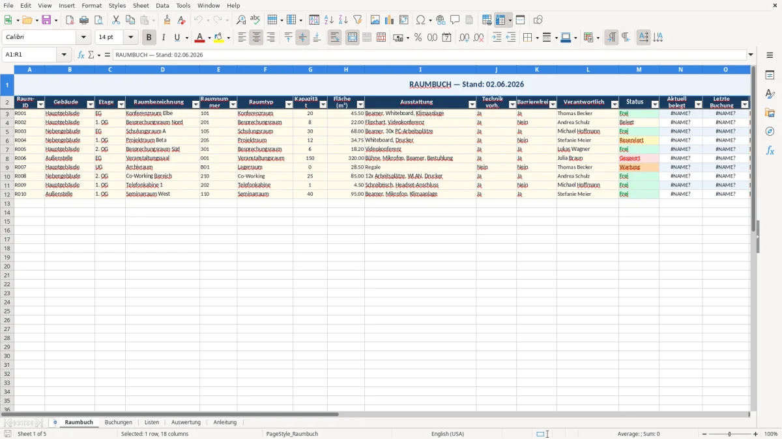This screenshot has height=439, width=782.
Task: Toggle Underline formatting
Action: point(177,38)
